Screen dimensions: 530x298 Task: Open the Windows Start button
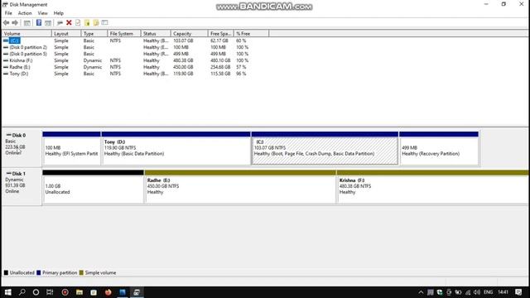coord(7,292)
